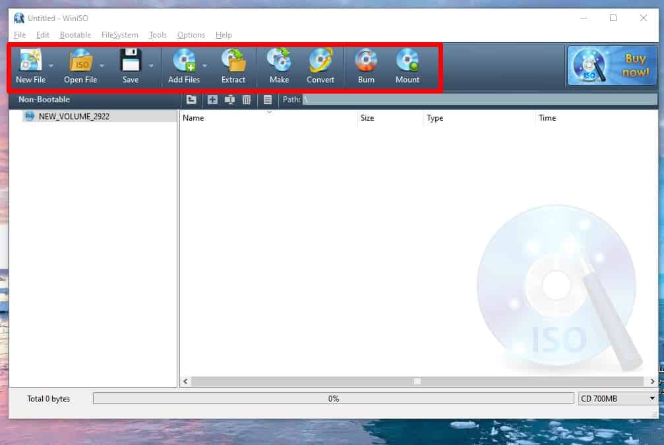Click the Add Files disc icon
This screenshot has width=664, height=445.
tap(183, 61)
